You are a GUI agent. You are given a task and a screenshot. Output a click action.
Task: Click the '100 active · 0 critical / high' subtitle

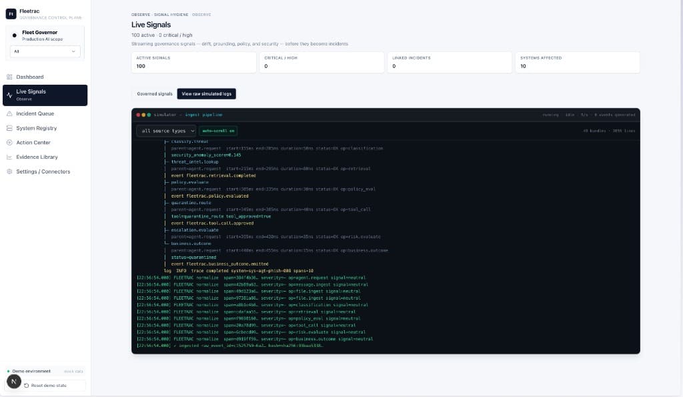(x=161, y=35)
